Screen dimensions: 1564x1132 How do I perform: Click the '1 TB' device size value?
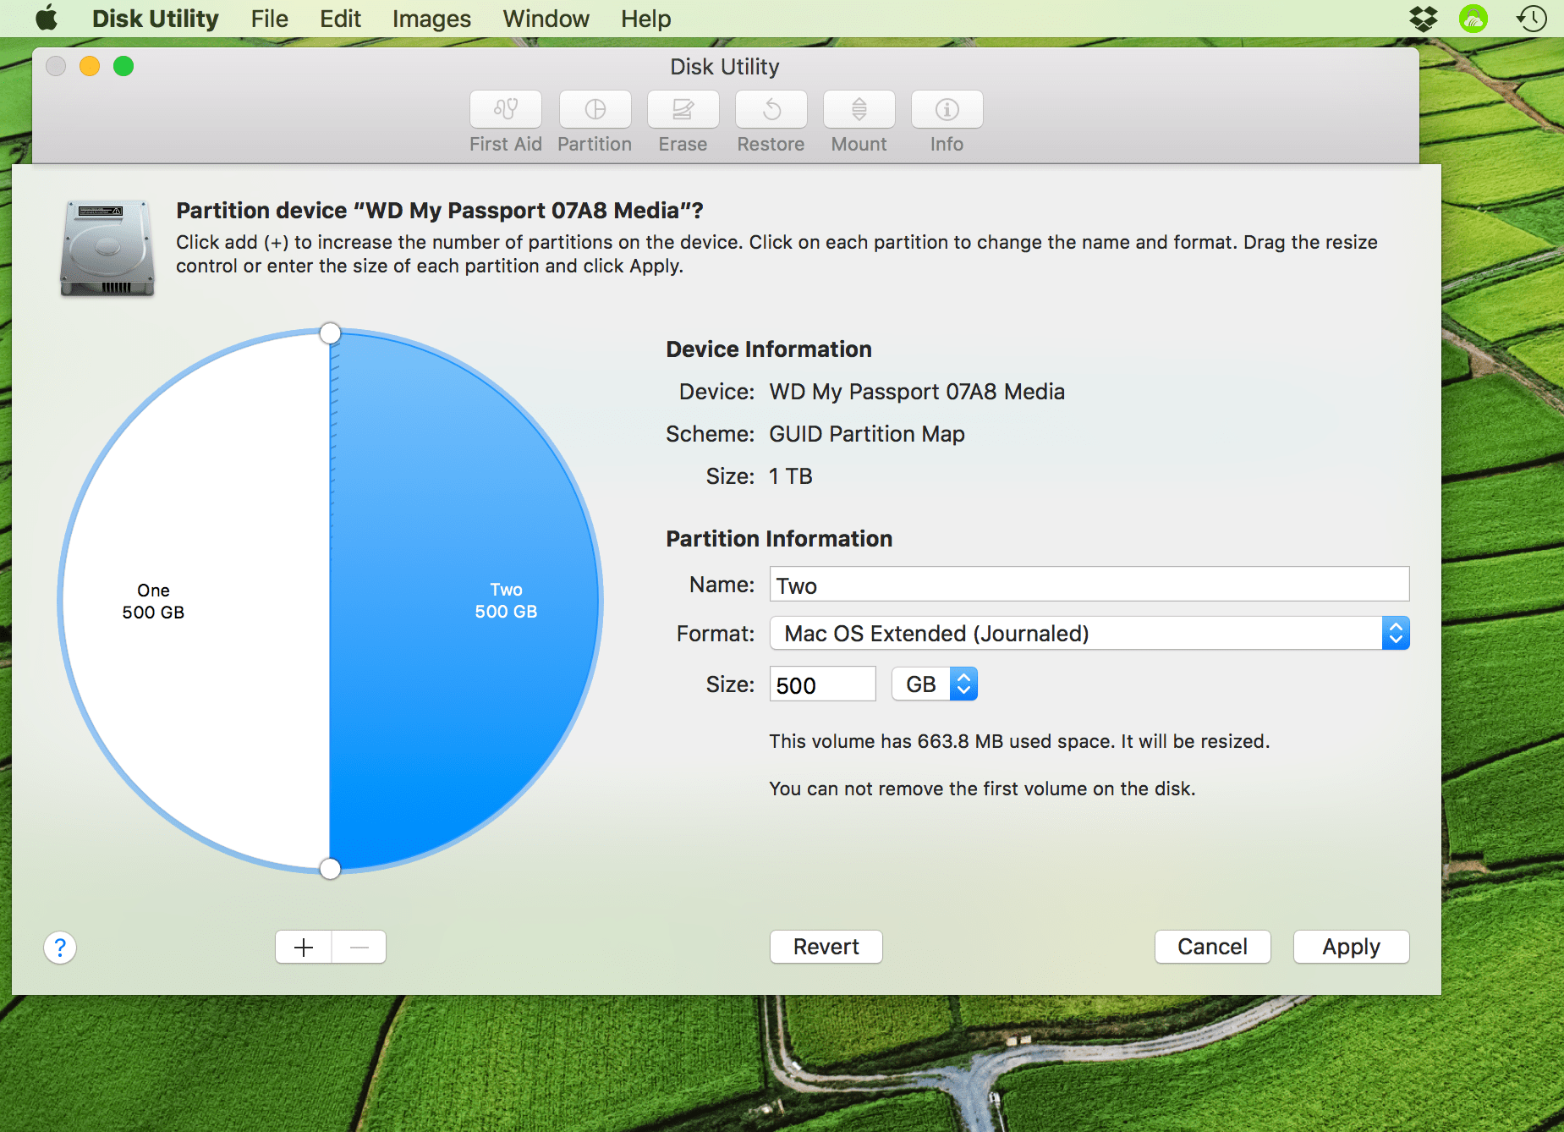[791, 476]
